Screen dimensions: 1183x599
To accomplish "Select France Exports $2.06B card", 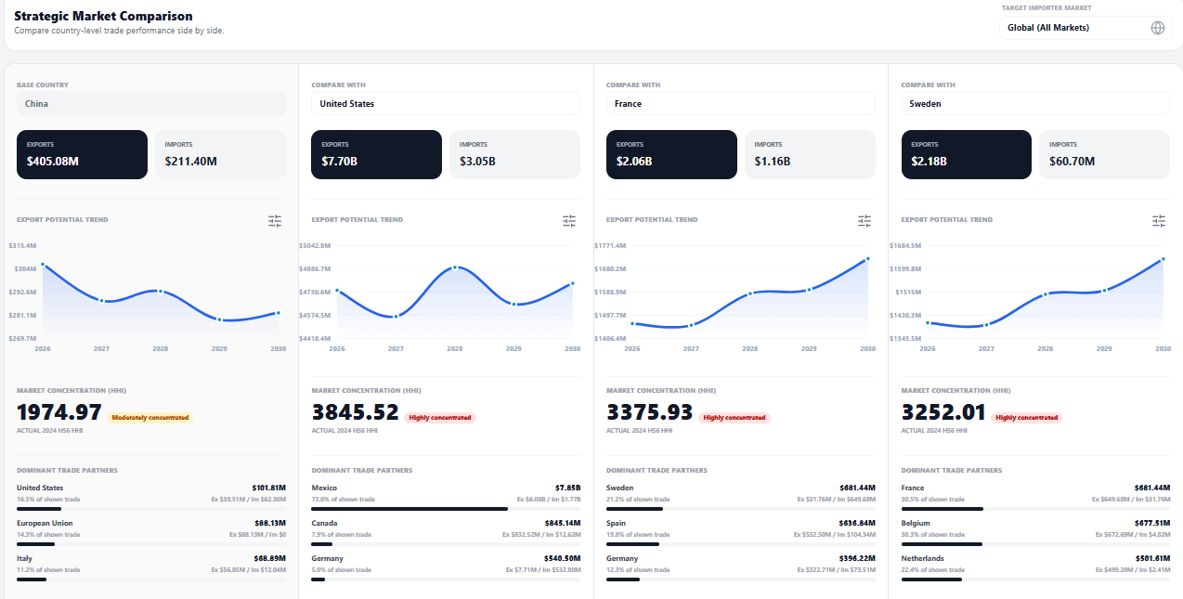I will click(x=671, y=154).
